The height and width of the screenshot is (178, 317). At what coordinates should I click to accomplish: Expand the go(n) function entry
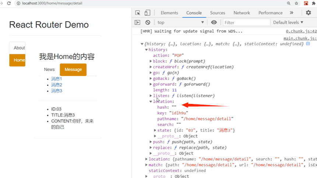151,73
